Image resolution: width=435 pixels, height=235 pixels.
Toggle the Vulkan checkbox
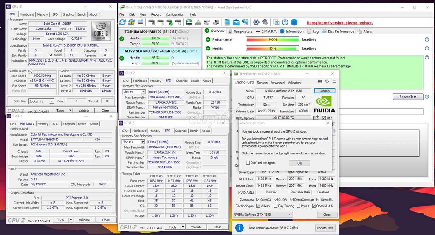pyautogui.click(x=258, y=206)
